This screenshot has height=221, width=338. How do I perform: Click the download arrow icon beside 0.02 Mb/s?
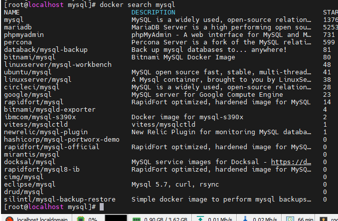point(245,219)
